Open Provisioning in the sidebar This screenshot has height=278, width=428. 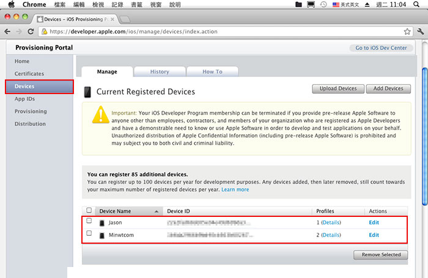tap(31, 111)
